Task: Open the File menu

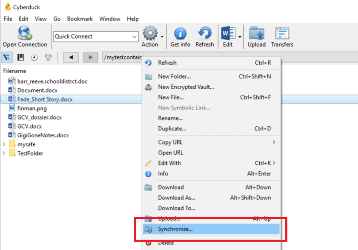Action: (8, 19)
